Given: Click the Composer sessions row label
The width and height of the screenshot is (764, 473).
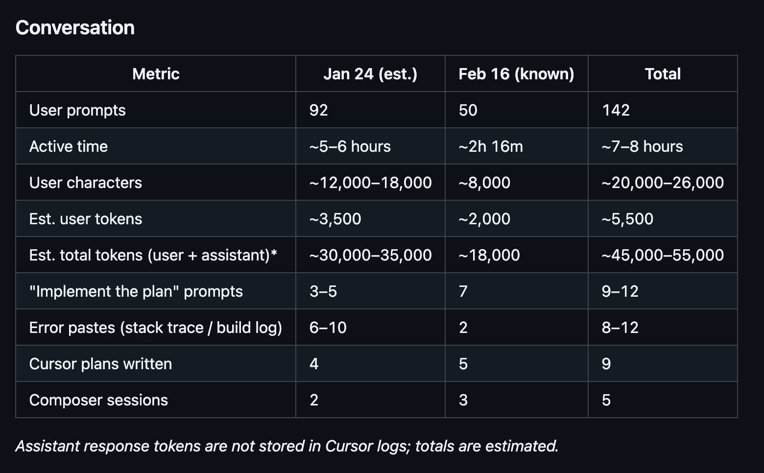Looking at the screenshot, I should [x=98, y=400].
